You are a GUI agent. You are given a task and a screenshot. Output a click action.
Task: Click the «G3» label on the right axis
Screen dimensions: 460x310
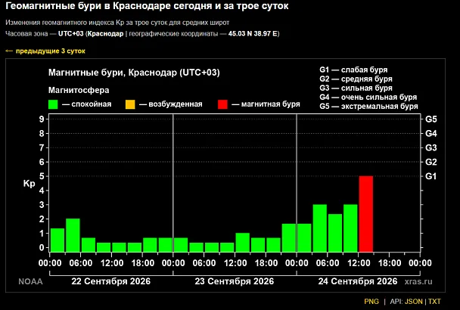(431, 147)
